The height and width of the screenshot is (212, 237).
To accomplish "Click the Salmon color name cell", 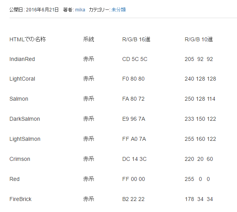I will 19,99.
